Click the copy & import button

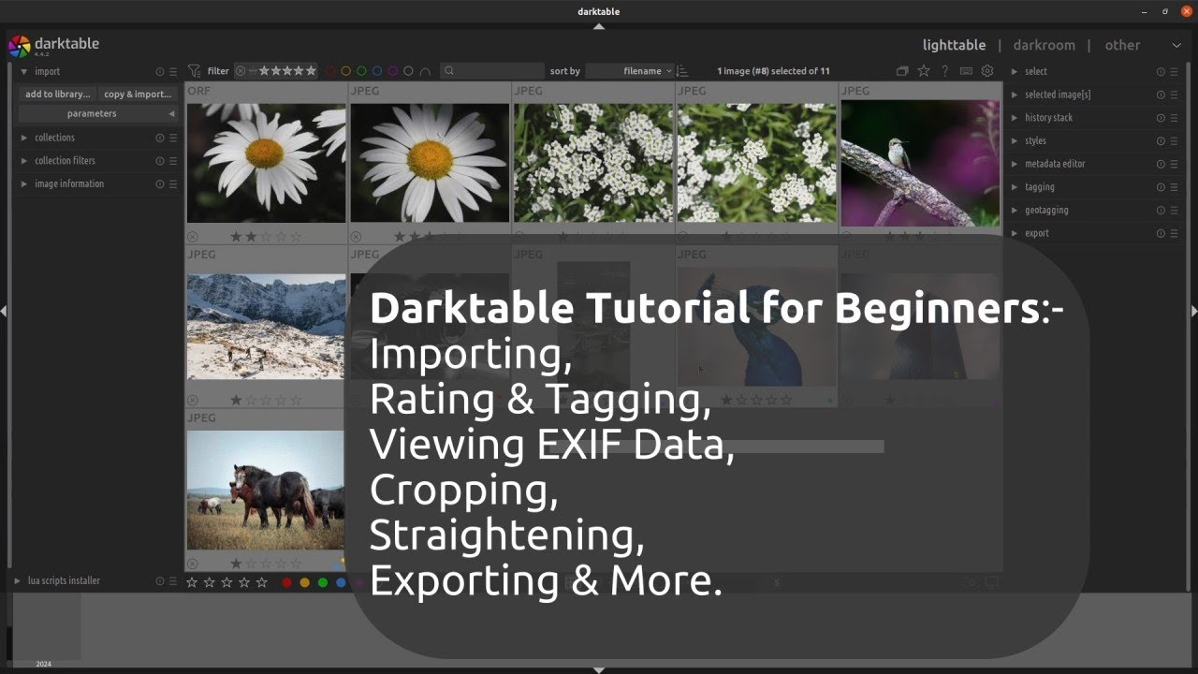click(138, 95)
